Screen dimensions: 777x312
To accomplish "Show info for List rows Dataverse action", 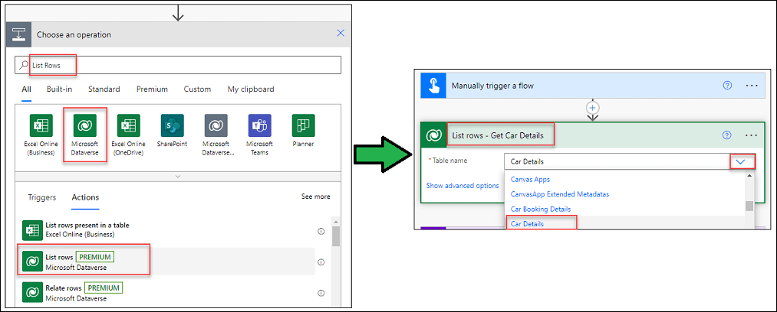I will [x=321, y=262].
